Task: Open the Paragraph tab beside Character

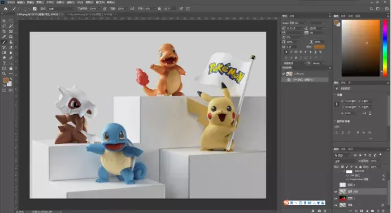Action: pyautogui.click(x=292, y=16)
